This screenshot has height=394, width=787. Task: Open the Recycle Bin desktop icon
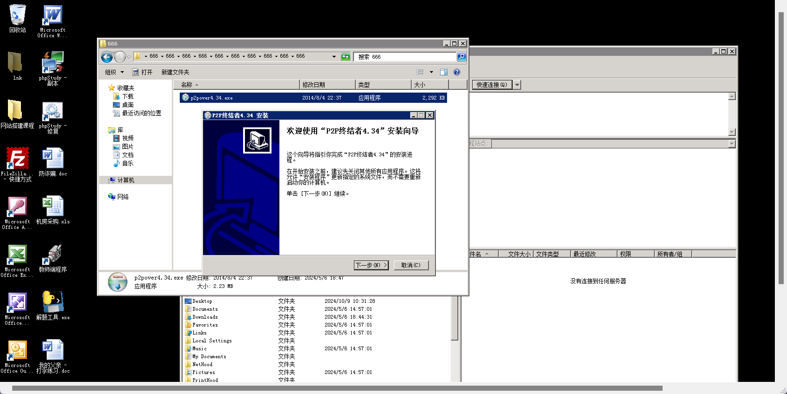[17, 19]
